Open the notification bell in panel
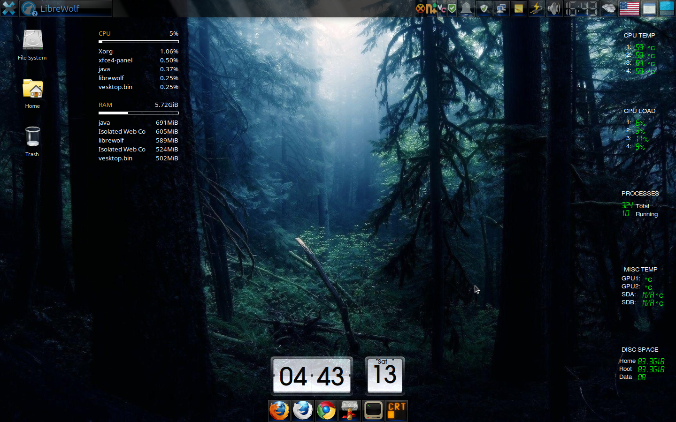This screenshot has width=676, height=422. click(x=466, y=8)
